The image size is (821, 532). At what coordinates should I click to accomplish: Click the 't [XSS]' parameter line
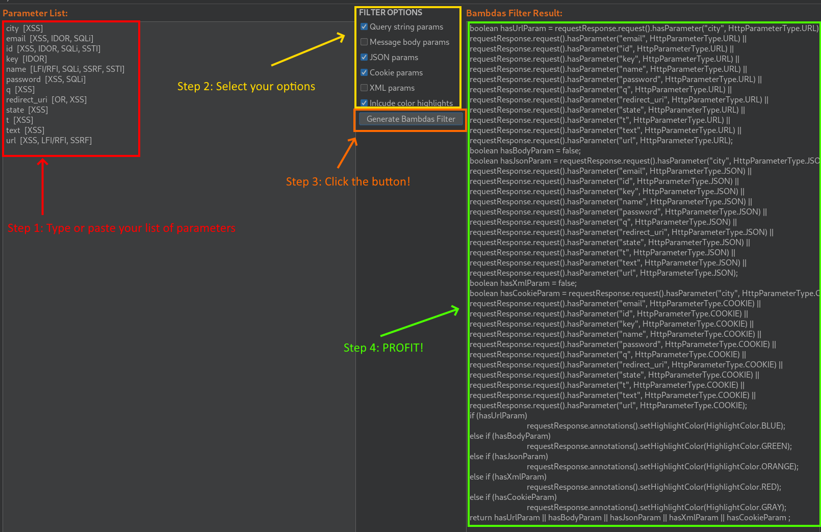19,120
